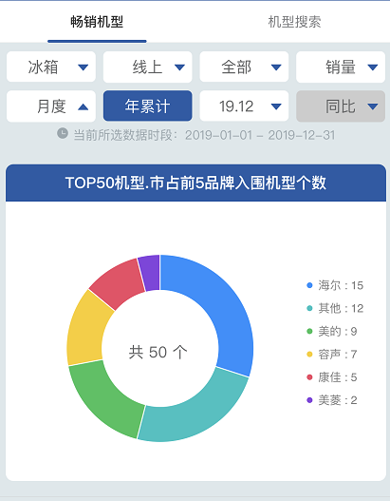Click the red 康佳 legend dot
Viewport: 390px width, 501px height.
coord(309,377)
